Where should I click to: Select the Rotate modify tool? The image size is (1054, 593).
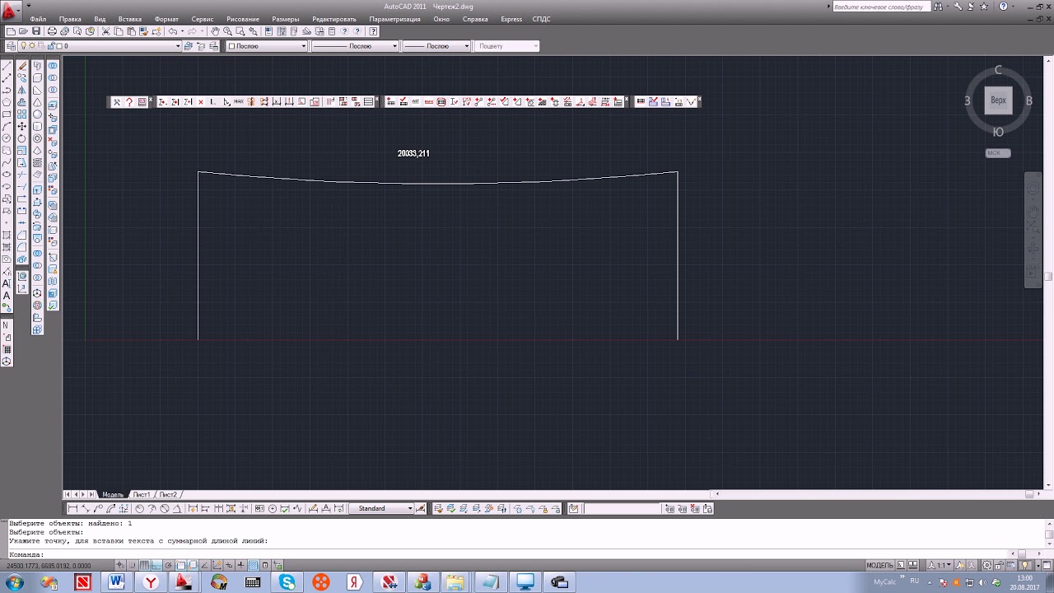pyautogui.click(x=22, y=138)
